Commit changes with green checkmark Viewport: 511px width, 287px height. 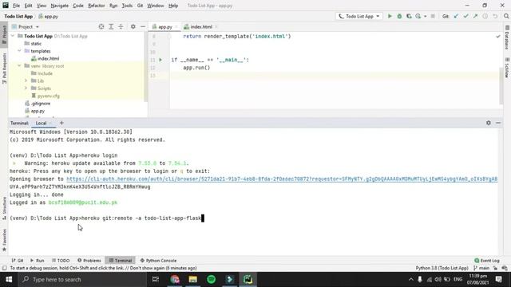click(465, 16)
